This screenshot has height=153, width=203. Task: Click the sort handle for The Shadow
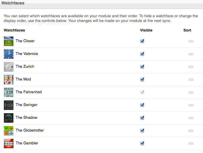pyautogui.click(x=191, y=118)
